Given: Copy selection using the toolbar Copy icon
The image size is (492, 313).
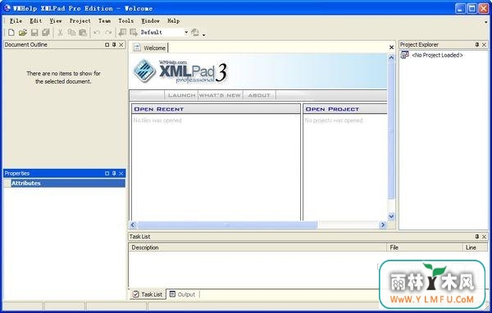Looking at the screenshot, I should coord(71,32).
